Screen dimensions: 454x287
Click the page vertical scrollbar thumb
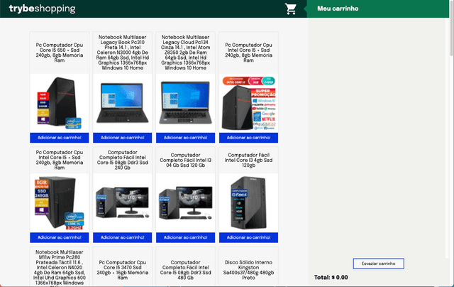[x=451, y=28]
